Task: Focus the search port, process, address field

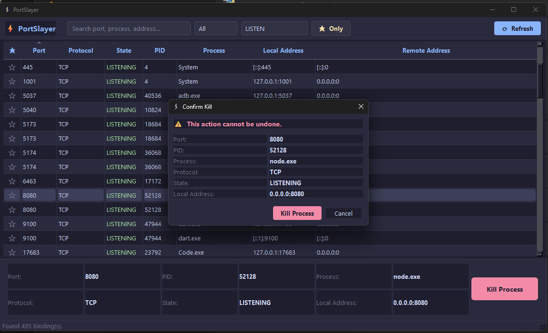Action: 128,29
